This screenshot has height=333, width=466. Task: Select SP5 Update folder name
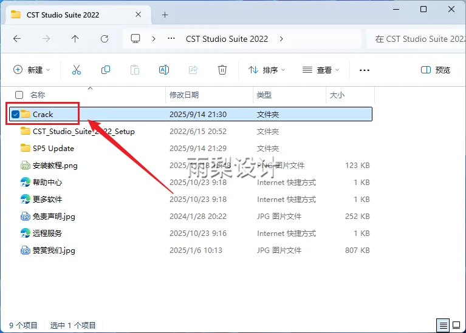click(x=53, y=148)
